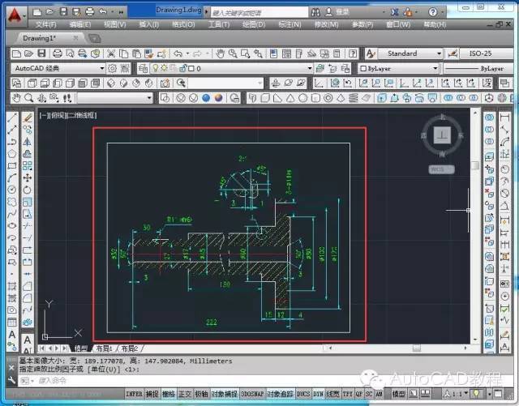Viewport: 519px width, 406px height.
Task: Expand the quick access toolbar arrow
Action: [x=121, y=12]
